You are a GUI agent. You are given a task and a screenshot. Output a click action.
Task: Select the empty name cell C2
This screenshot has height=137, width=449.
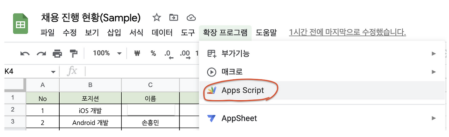click(x=150, y=110)
